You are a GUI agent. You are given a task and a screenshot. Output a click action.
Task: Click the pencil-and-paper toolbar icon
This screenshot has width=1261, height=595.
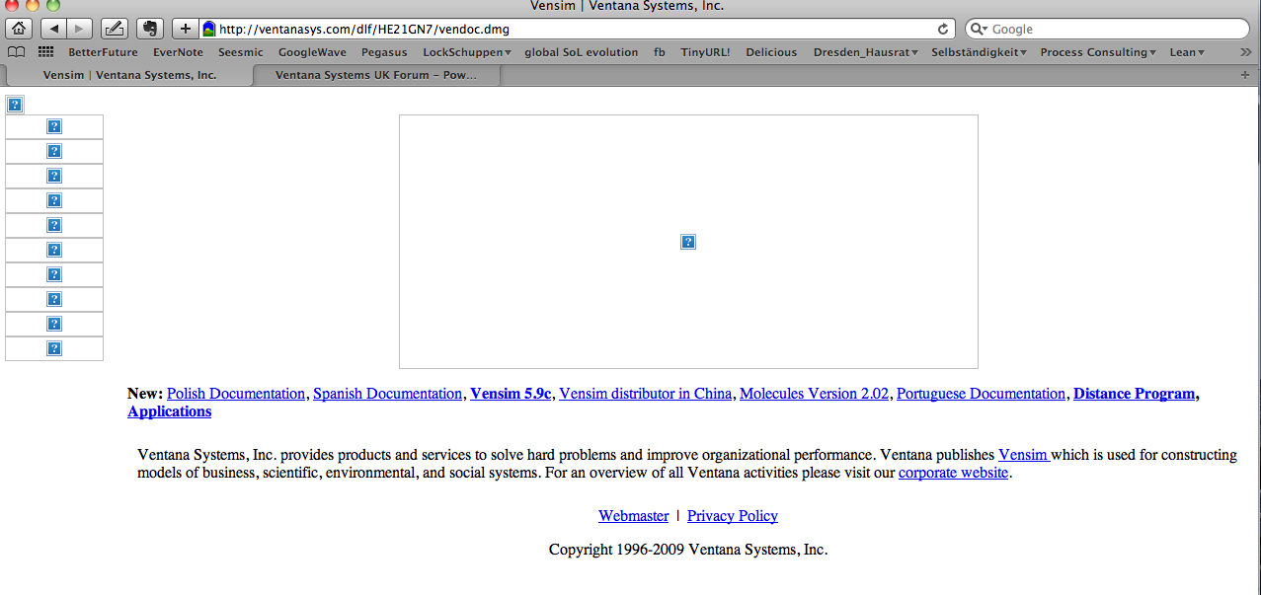click(115, 29)
